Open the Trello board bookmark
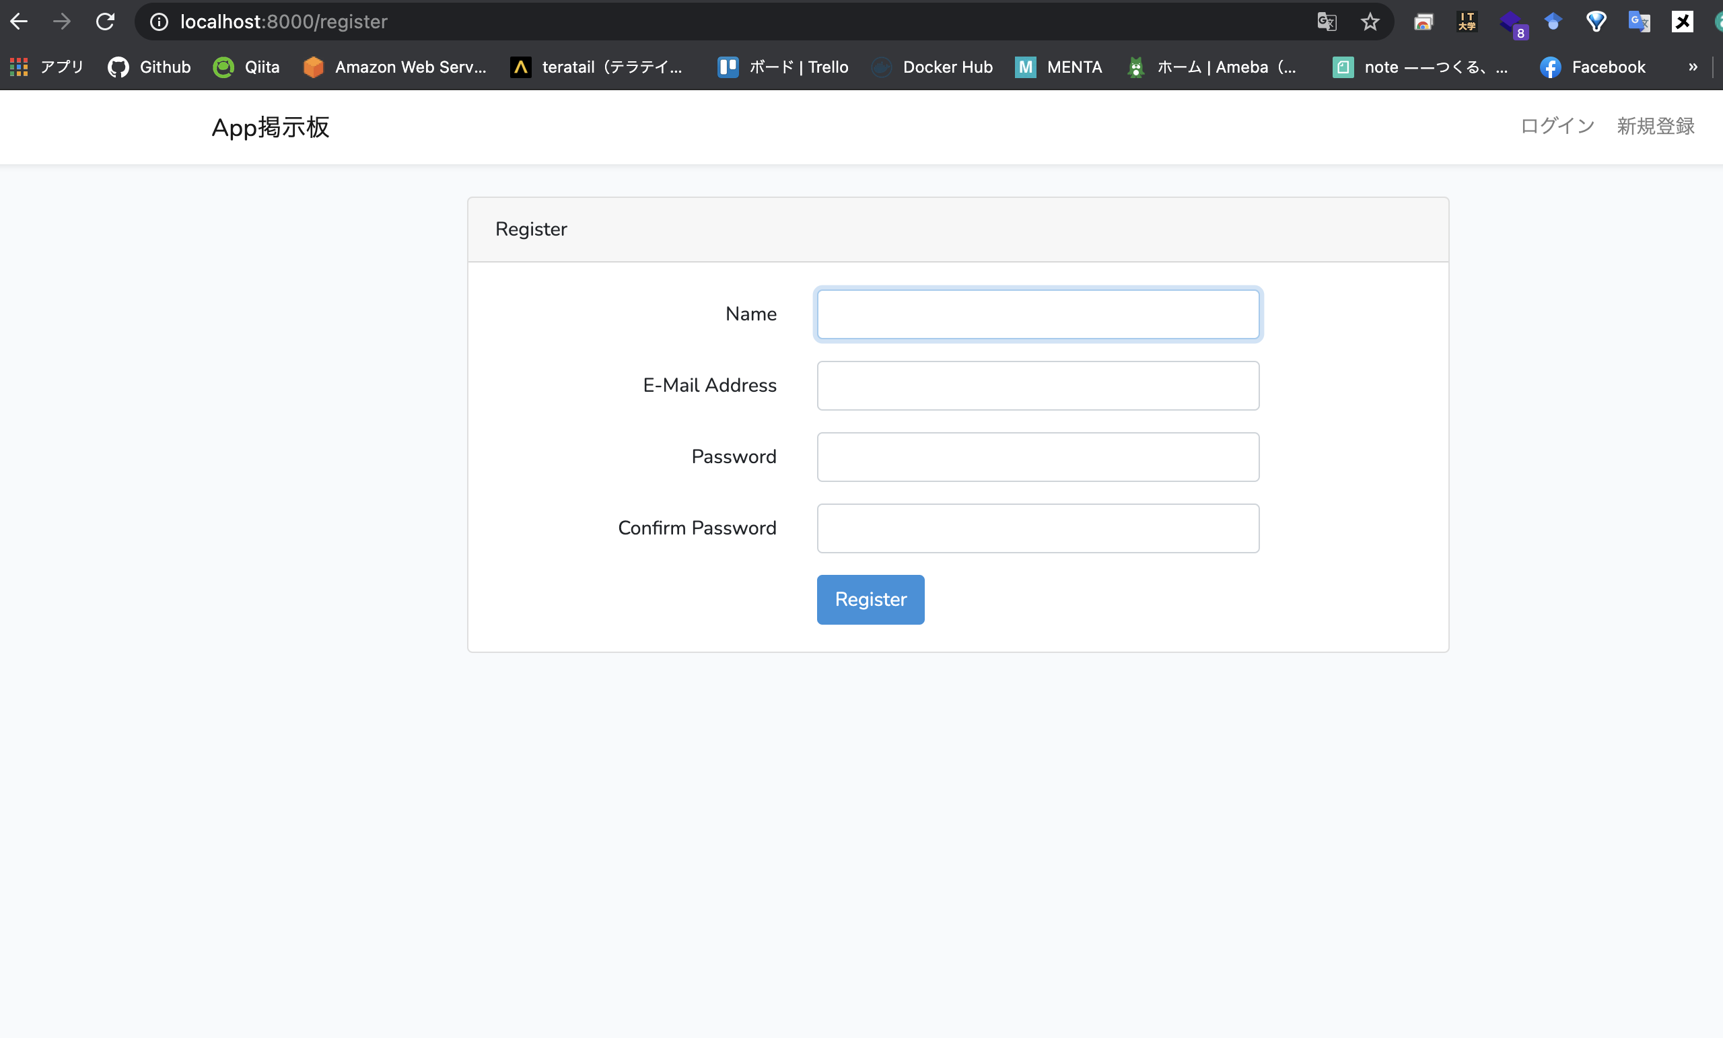Screen dimensions: 1723x1038 [783, 67]
